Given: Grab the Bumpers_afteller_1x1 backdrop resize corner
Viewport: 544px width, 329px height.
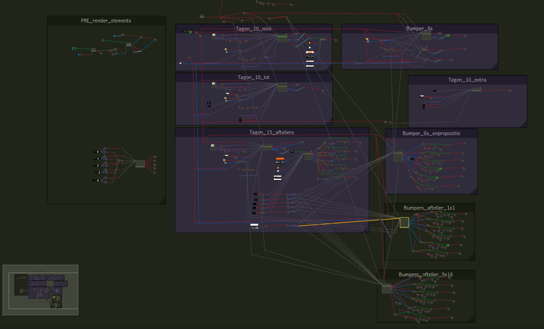Looking at the screenshot, I should coord(471,257).
